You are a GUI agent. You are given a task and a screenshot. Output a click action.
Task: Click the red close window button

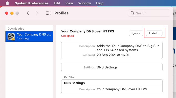point(7,13)
